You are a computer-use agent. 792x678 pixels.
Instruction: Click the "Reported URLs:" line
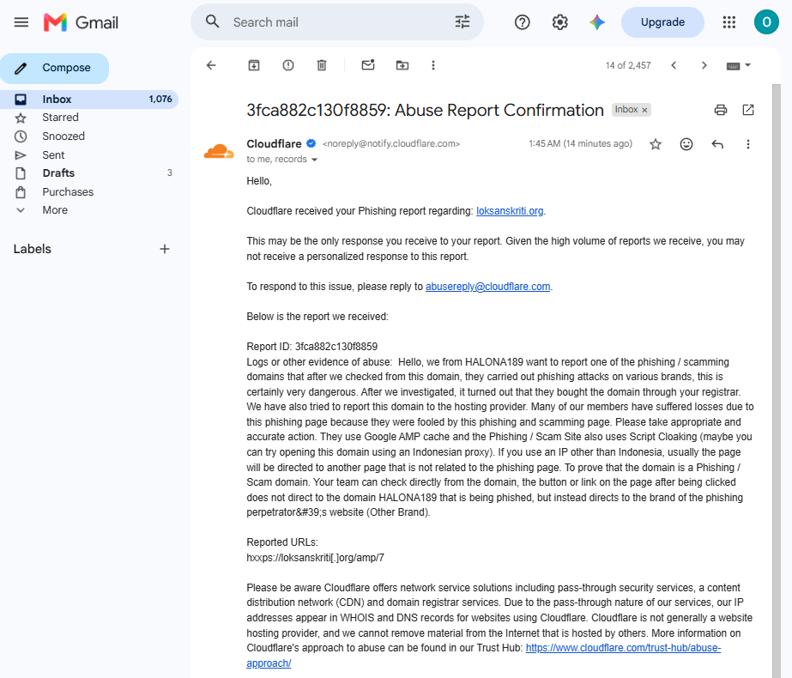[282, 542]
